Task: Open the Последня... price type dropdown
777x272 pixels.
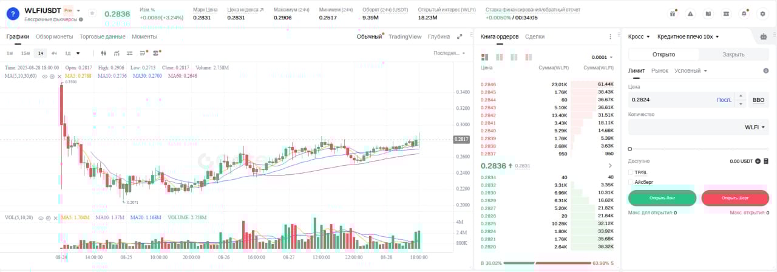Action: pyautogui.click(x=449, y=53)
